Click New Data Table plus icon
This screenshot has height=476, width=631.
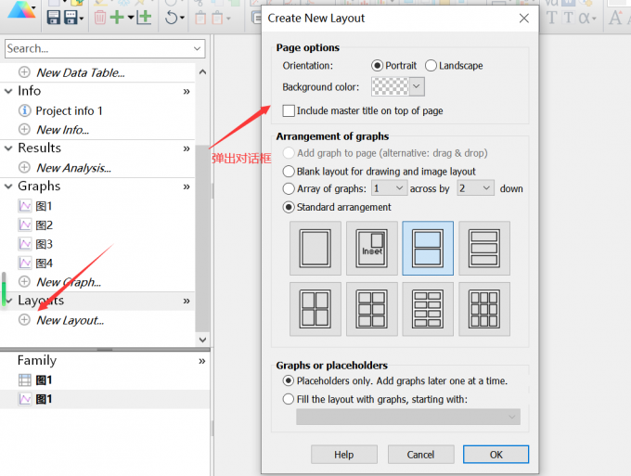coord(24,72)
